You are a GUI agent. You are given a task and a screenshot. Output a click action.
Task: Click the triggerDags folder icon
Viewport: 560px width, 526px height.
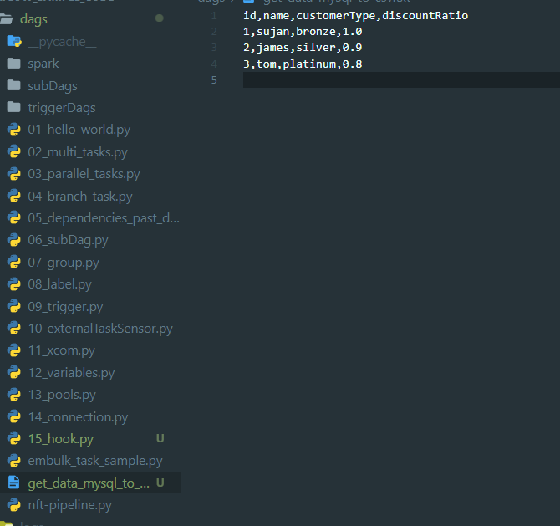pyautogui.click(x=13, y=107)
